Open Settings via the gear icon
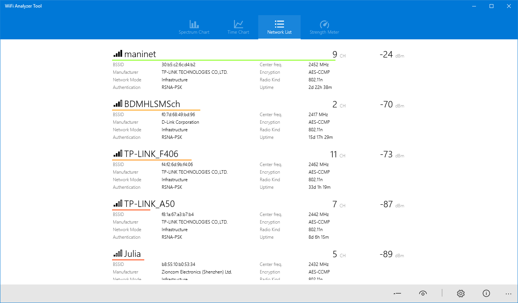 pyautogui.click(x=460, y=293)
